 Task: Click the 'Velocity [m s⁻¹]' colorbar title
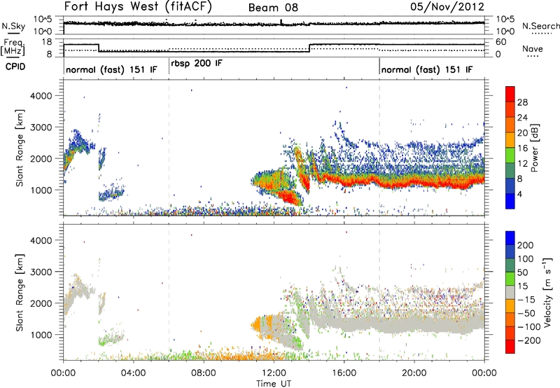pyautogui.click(x=548, y=292)
